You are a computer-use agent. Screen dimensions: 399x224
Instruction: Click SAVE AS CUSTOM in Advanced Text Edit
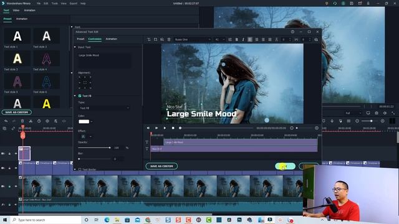coord(161,166)
